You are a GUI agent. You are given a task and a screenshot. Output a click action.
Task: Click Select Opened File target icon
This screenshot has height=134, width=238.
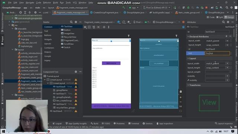click(x=20, y=12)
